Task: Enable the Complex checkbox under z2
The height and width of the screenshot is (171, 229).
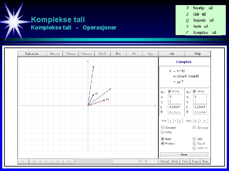Action: [194, 128]
